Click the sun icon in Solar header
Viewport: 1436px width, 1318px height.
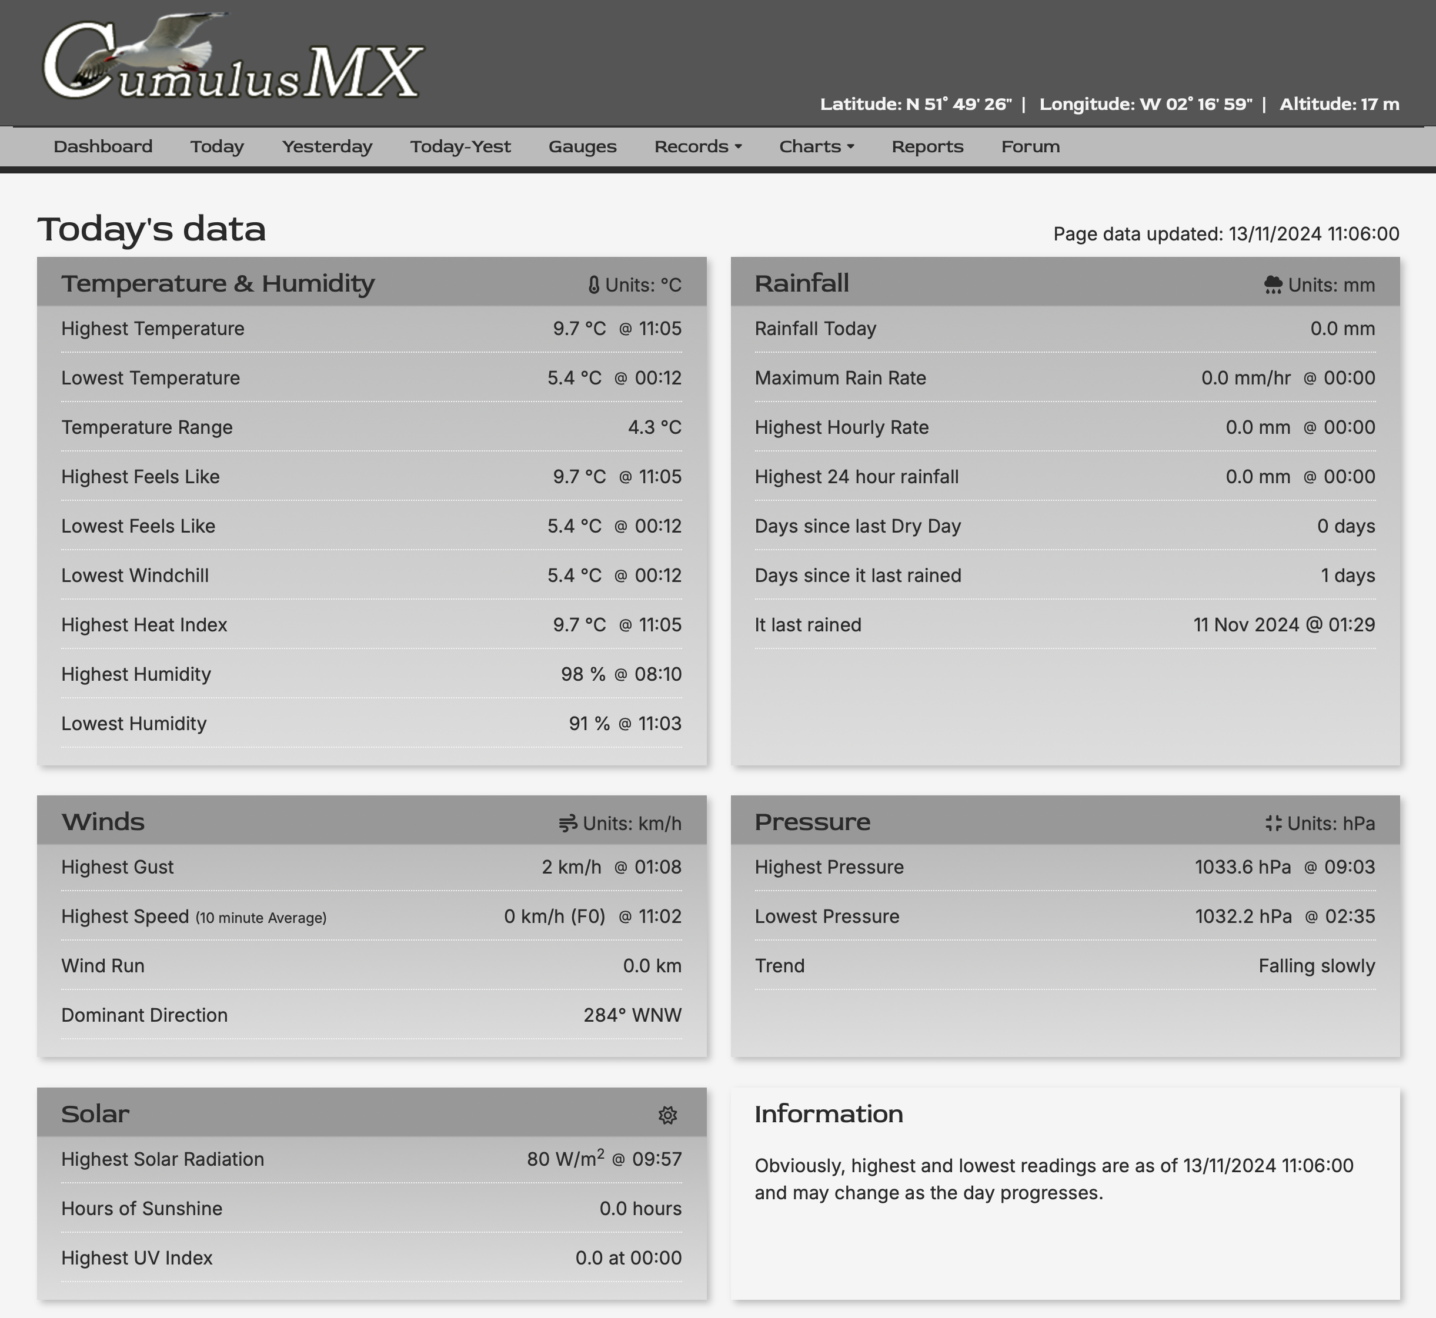[667, 1115]
